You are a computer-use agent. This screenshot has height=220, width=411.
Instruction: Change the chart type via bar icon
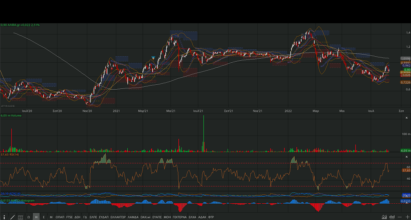(x=392, y=217)
